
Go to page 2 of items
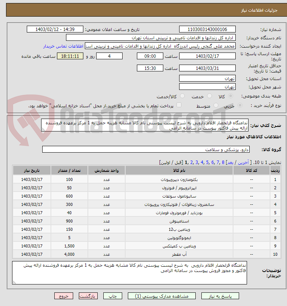(x=191, y=162)
